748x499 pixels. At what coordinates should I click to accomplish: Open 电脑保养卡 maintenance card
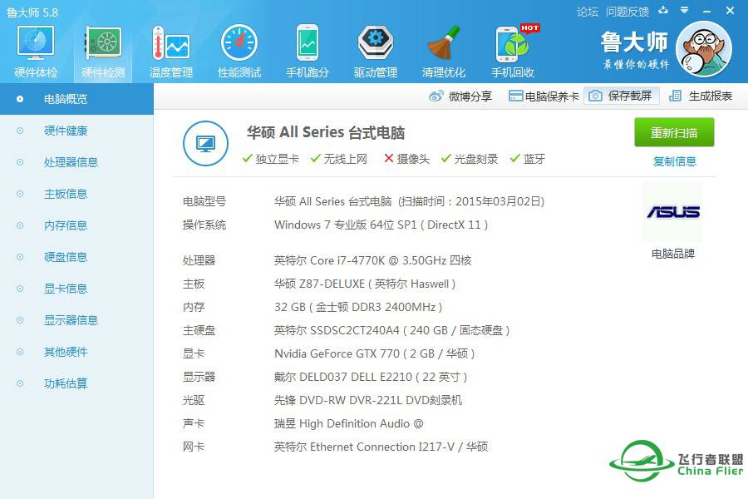(x=544, y=96)
